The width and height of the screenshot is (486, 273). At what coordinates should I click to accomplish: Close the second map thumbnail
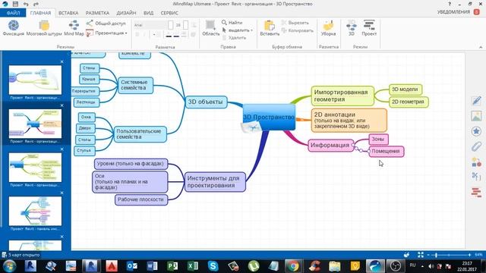pyautogui.click(x=62, y=105)
